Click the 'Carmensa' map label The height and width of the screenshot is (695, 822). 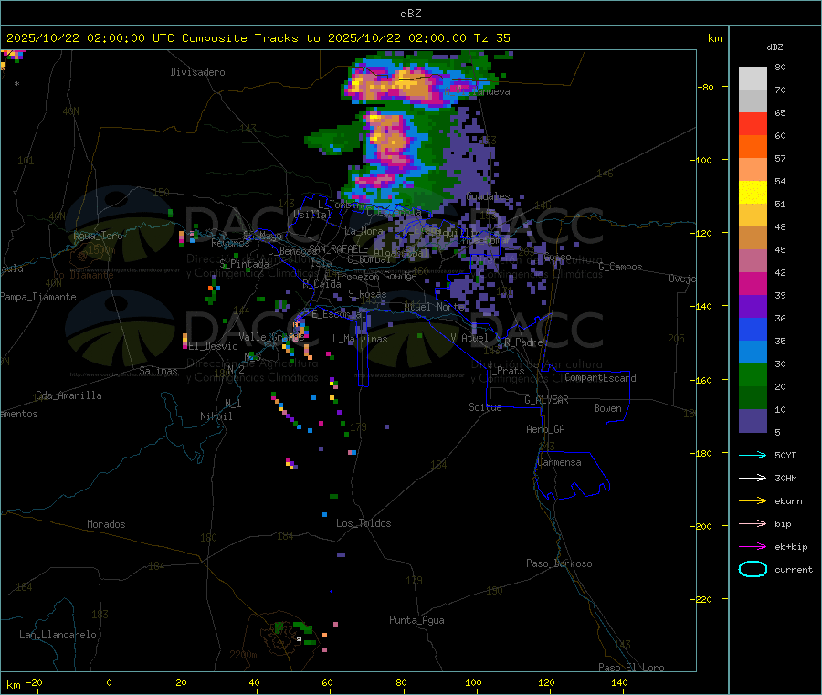pos(559,463)
